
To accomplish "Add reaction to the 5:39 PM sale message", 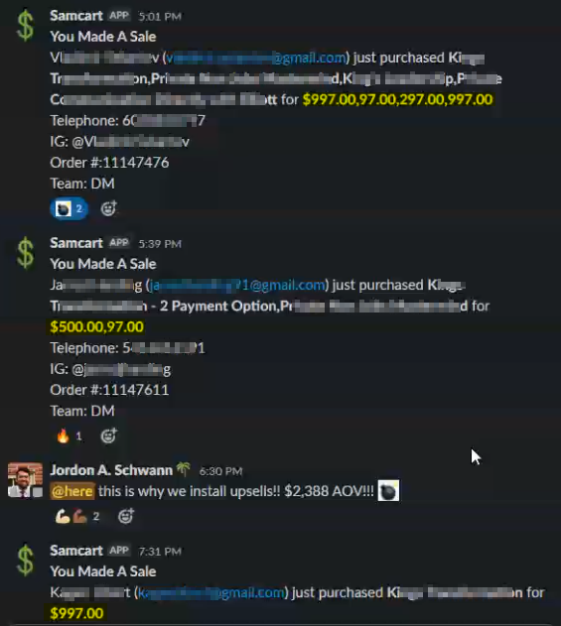I will 108,436.
